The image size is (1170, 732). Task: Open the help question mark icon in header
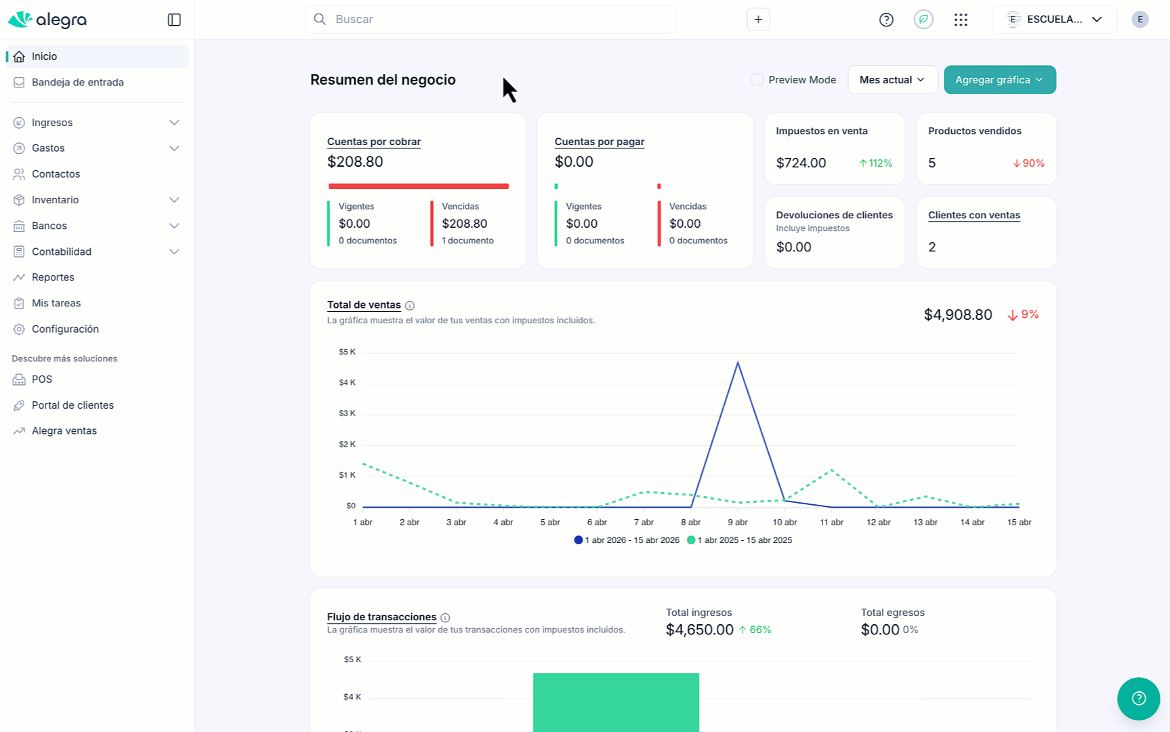pyautogui.click(x=885, y=20)
